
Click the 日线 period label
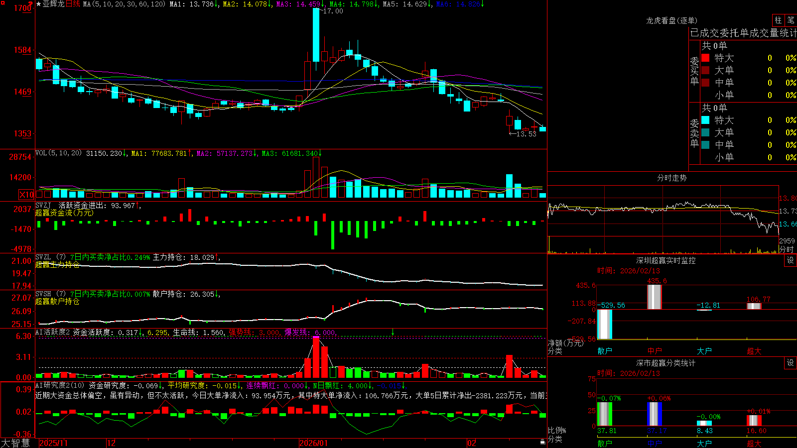point(73,4)
